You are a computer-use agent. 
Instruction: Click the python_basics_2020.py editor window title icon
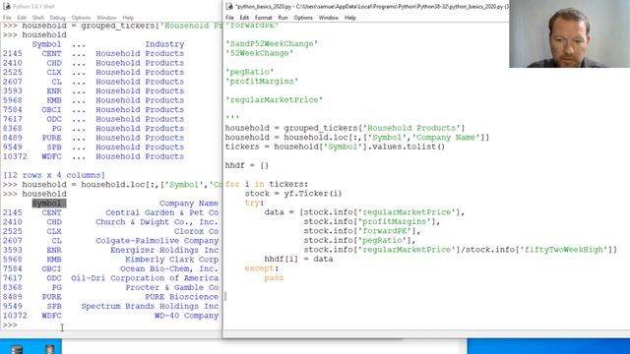pyautogui.click(x=229, y=7)
